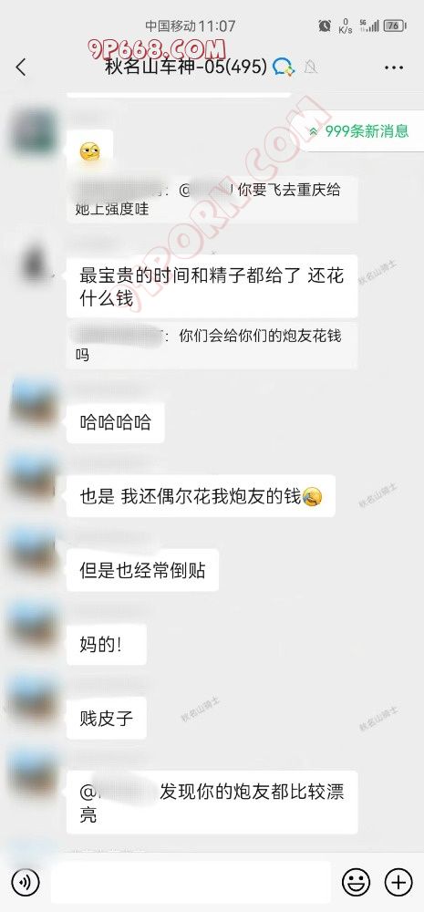The height and width of the screenshot is (912, 424).
Task: Jump to 999条新消息 unread messages
Action: click(360, 130)
